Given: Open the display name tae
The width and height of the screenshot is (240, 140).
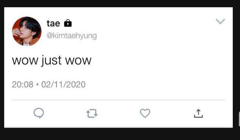Looking at the screenshot, I should pyautogui.click(x=53, y=23).
